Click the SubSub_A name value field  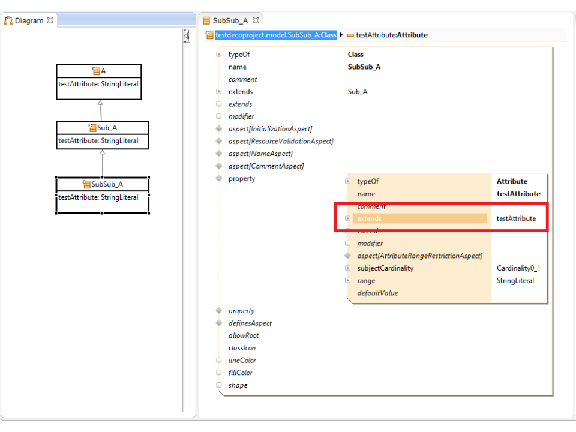tap(364, 67)
